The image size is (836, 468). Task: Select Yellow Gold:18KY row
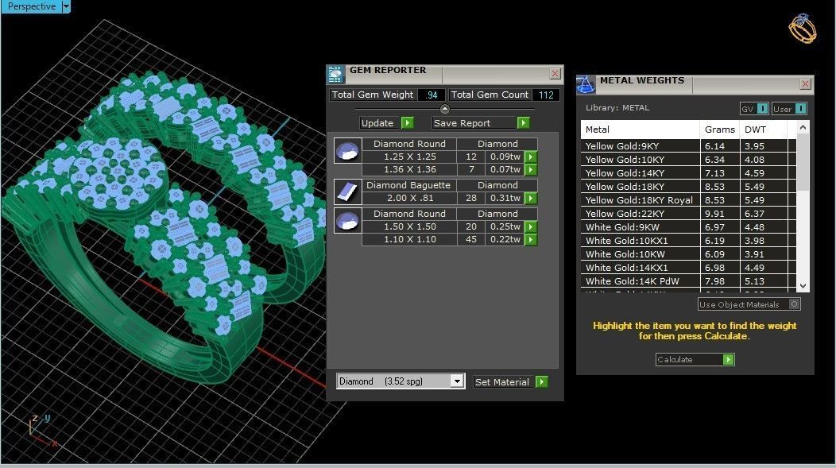point(688,187)
